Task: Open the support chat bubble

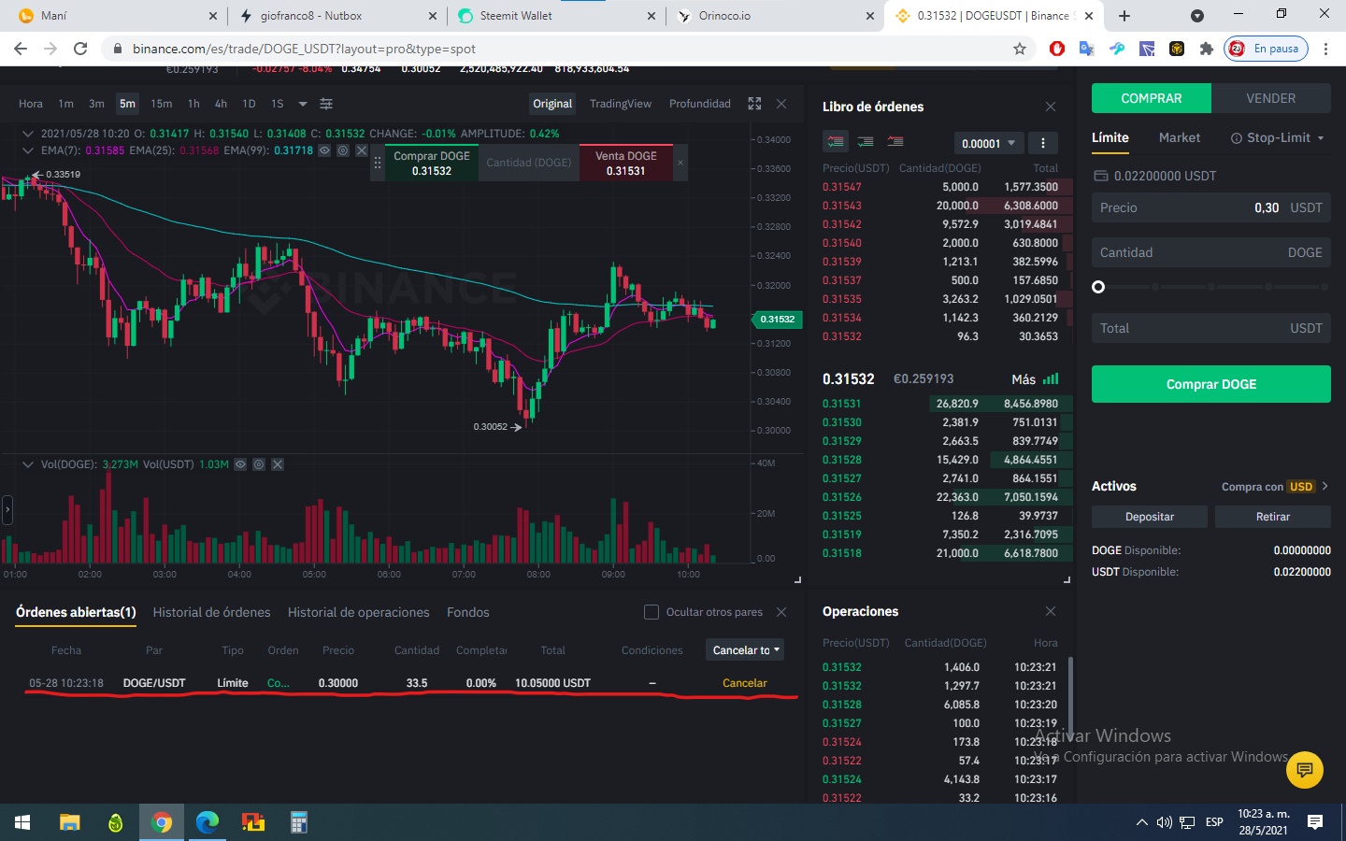Action: point(1305,771)
